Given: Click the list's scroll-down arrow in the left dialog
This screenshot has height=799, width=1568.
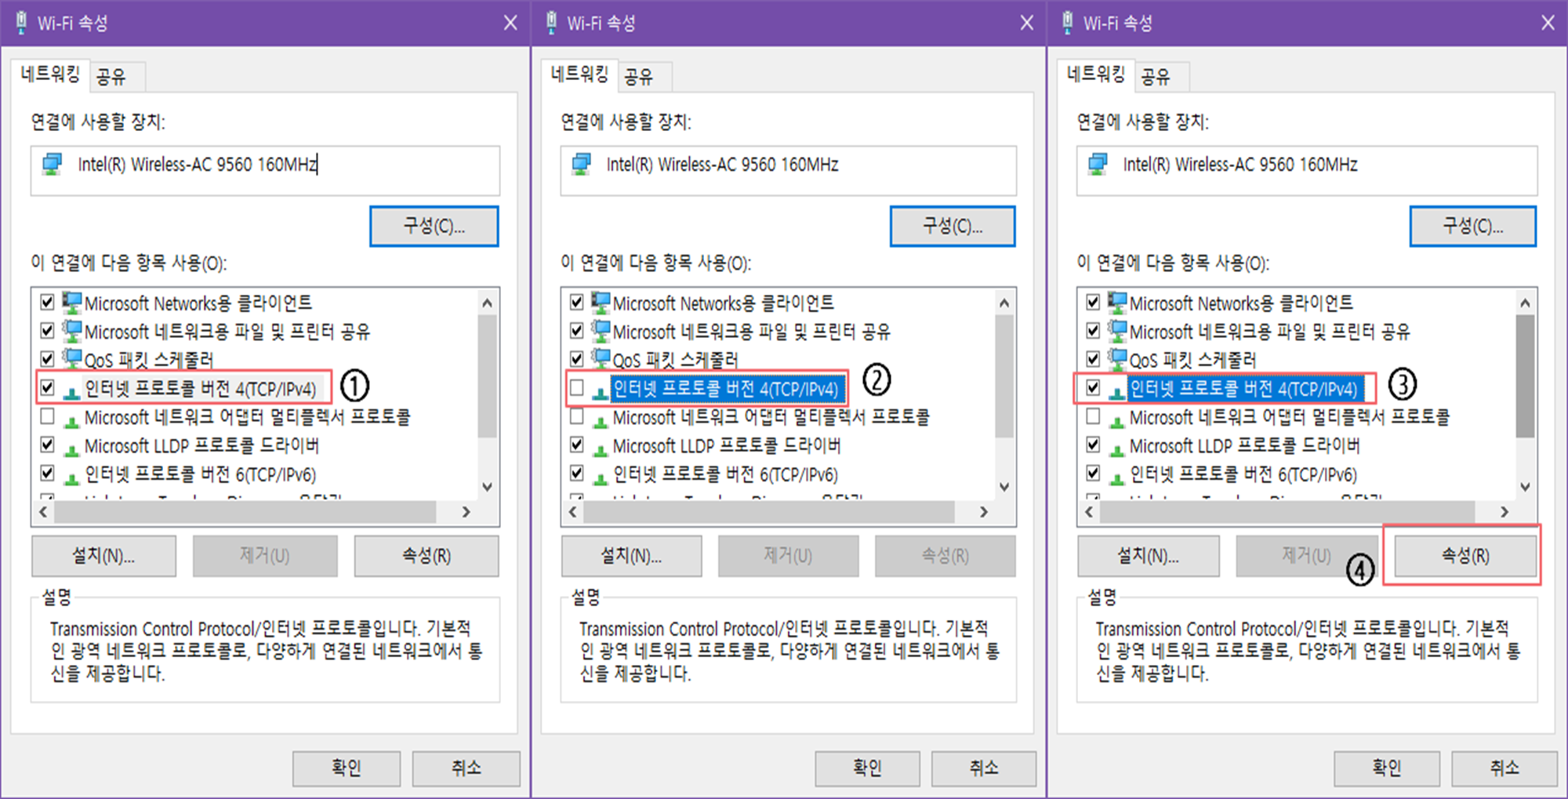Looking at the screenshot, I should [487, 487].
